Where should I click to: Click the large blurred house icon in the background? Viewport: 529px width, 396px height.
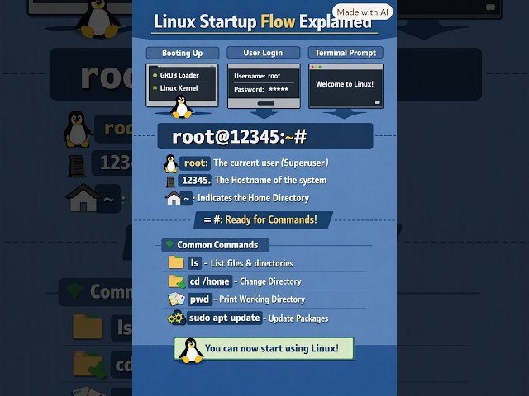pyautogui.click(x=83, y=197)
